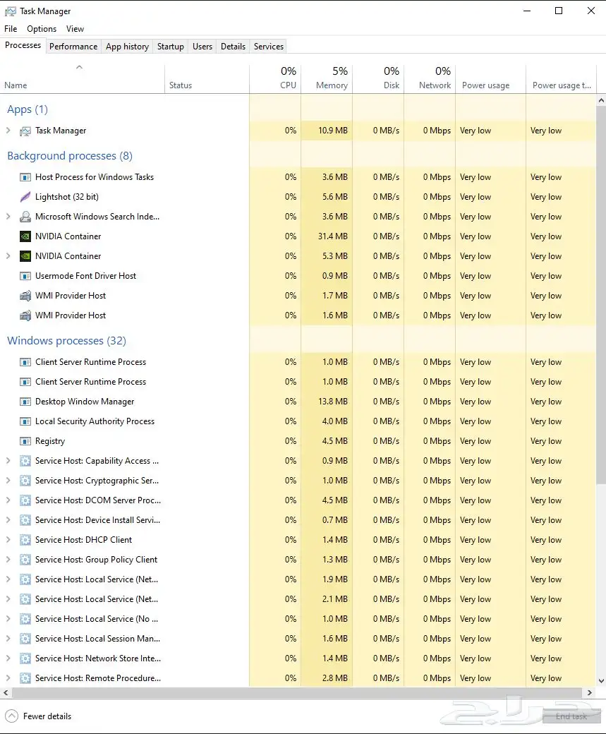Switch to the Details tab
This screenshot has height=734, width=606.
point(233,47)
